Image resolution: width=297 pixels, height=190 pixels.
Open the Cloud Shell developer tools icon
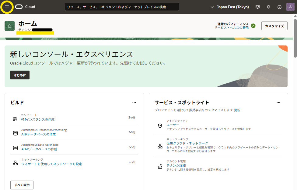point(258,7)
